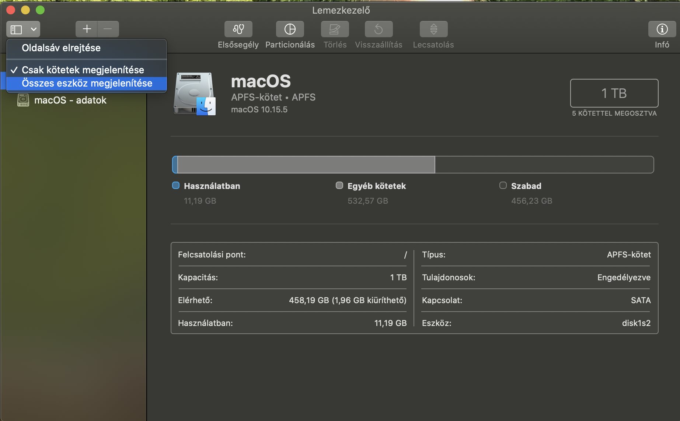Click the Szabad legend swatch

tap(503, 185)
